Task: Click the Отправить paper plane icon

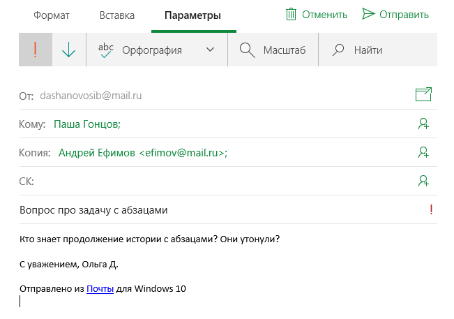Action: click(x=368, y=14)
